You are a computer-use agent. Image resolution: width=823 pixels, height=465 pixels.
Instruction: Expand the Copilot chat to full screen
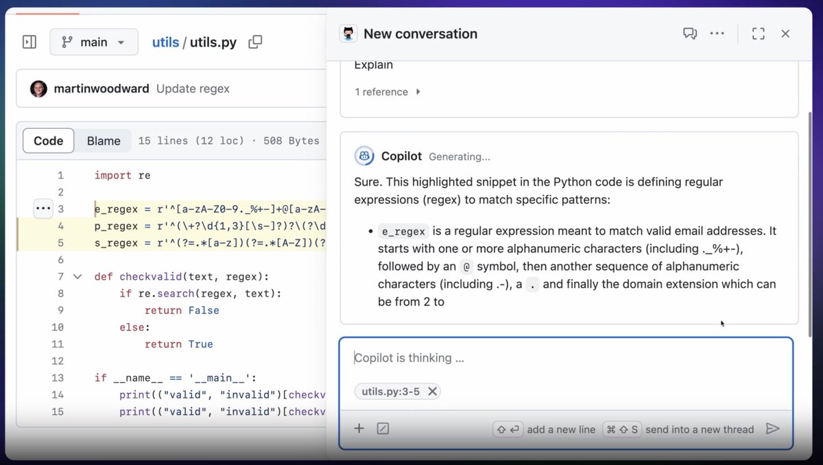tap(759, 34)
